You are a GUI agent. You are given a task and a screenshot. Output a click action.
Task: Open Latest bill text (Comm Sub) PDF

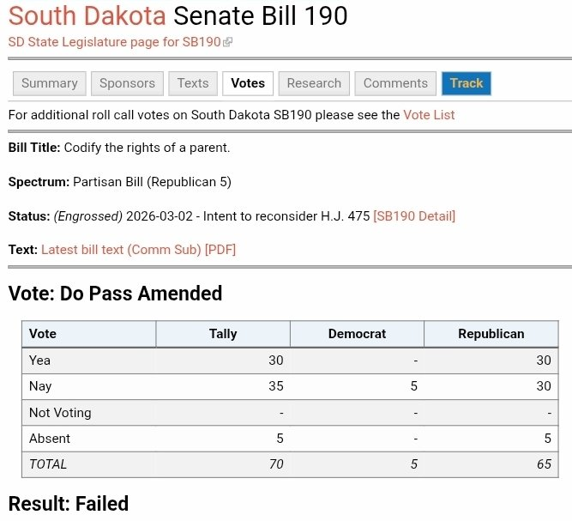138,250
